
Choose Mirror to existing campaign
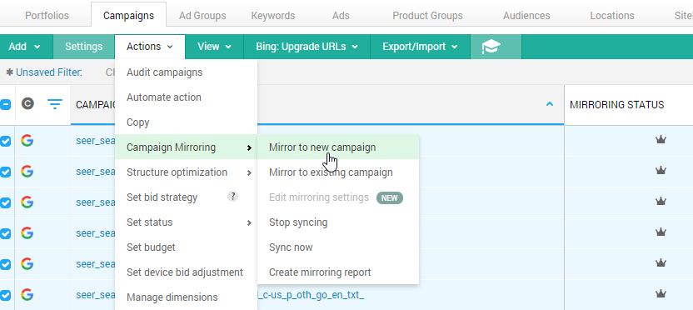[x=338, y=172]
